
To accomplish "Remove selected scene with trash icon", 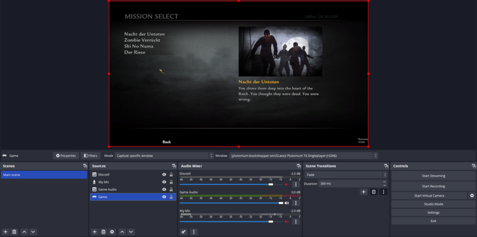I will pos(14,232).
